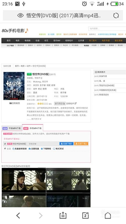This screenshot has width=126, height=224.
Task: Open related film 救僵清道夫
Action: [104, 95]
